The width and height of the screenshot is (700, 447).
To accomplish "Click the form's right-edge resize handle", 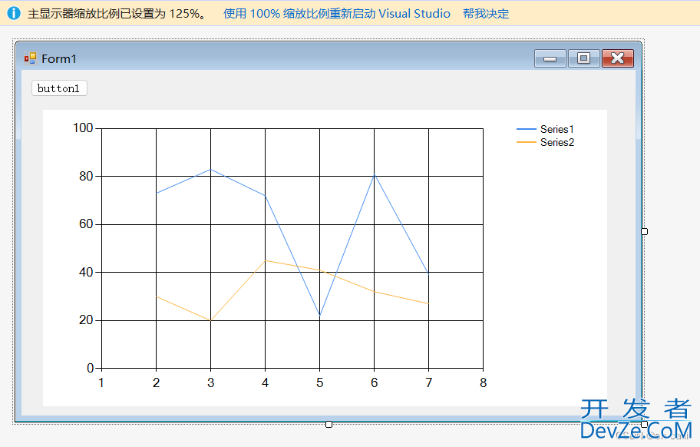I will coord(644,231).
